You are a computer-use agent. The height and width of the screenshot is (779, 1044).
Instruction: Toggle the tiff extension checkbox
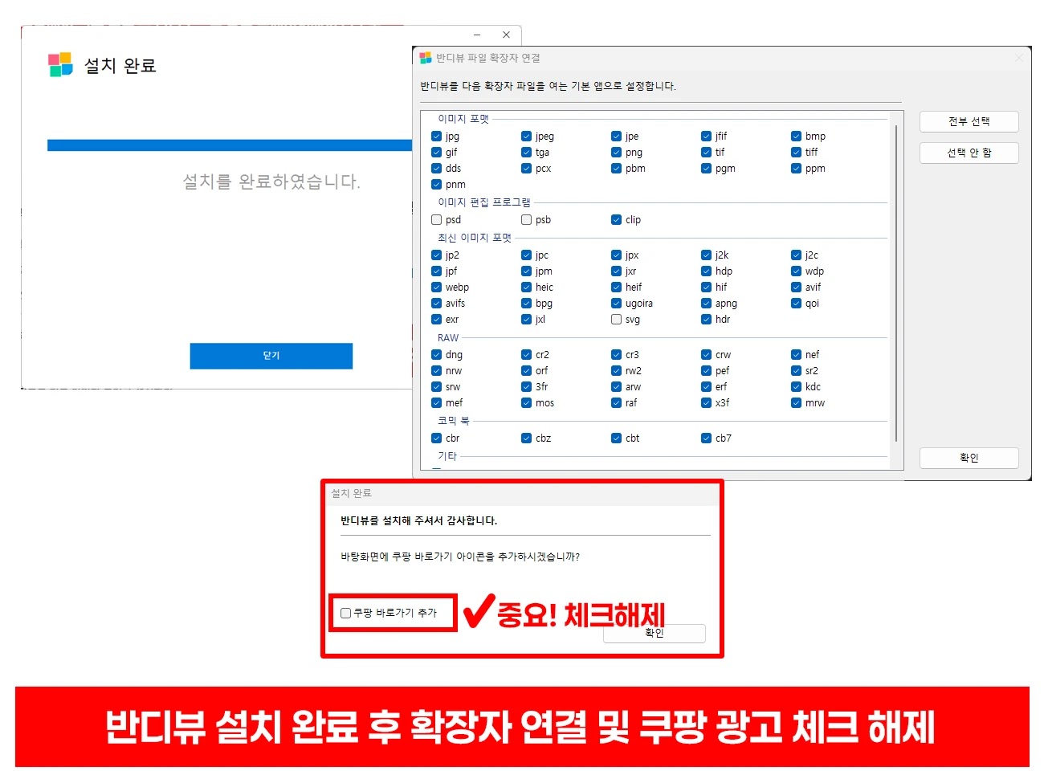[797, 153]
